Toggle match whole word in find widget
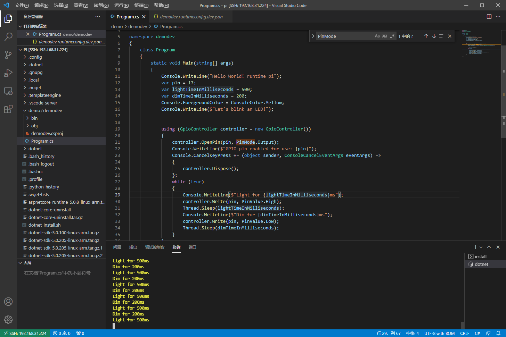Image resolution: width=506 pixels, height=337 pixels. (x=385, y=36)
